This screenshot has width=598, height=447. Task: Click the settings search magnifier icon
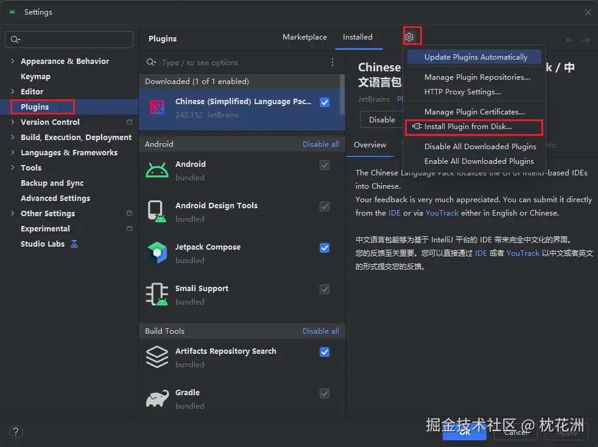(15, 40)
